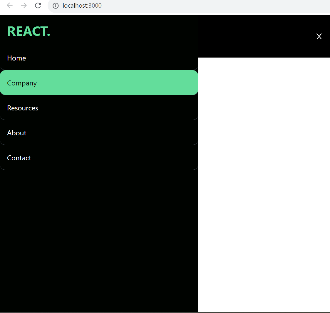Click the localhost:3000 address bar
Image resolution: width=330 pixels, height=313 pixels.
(82, 5)
